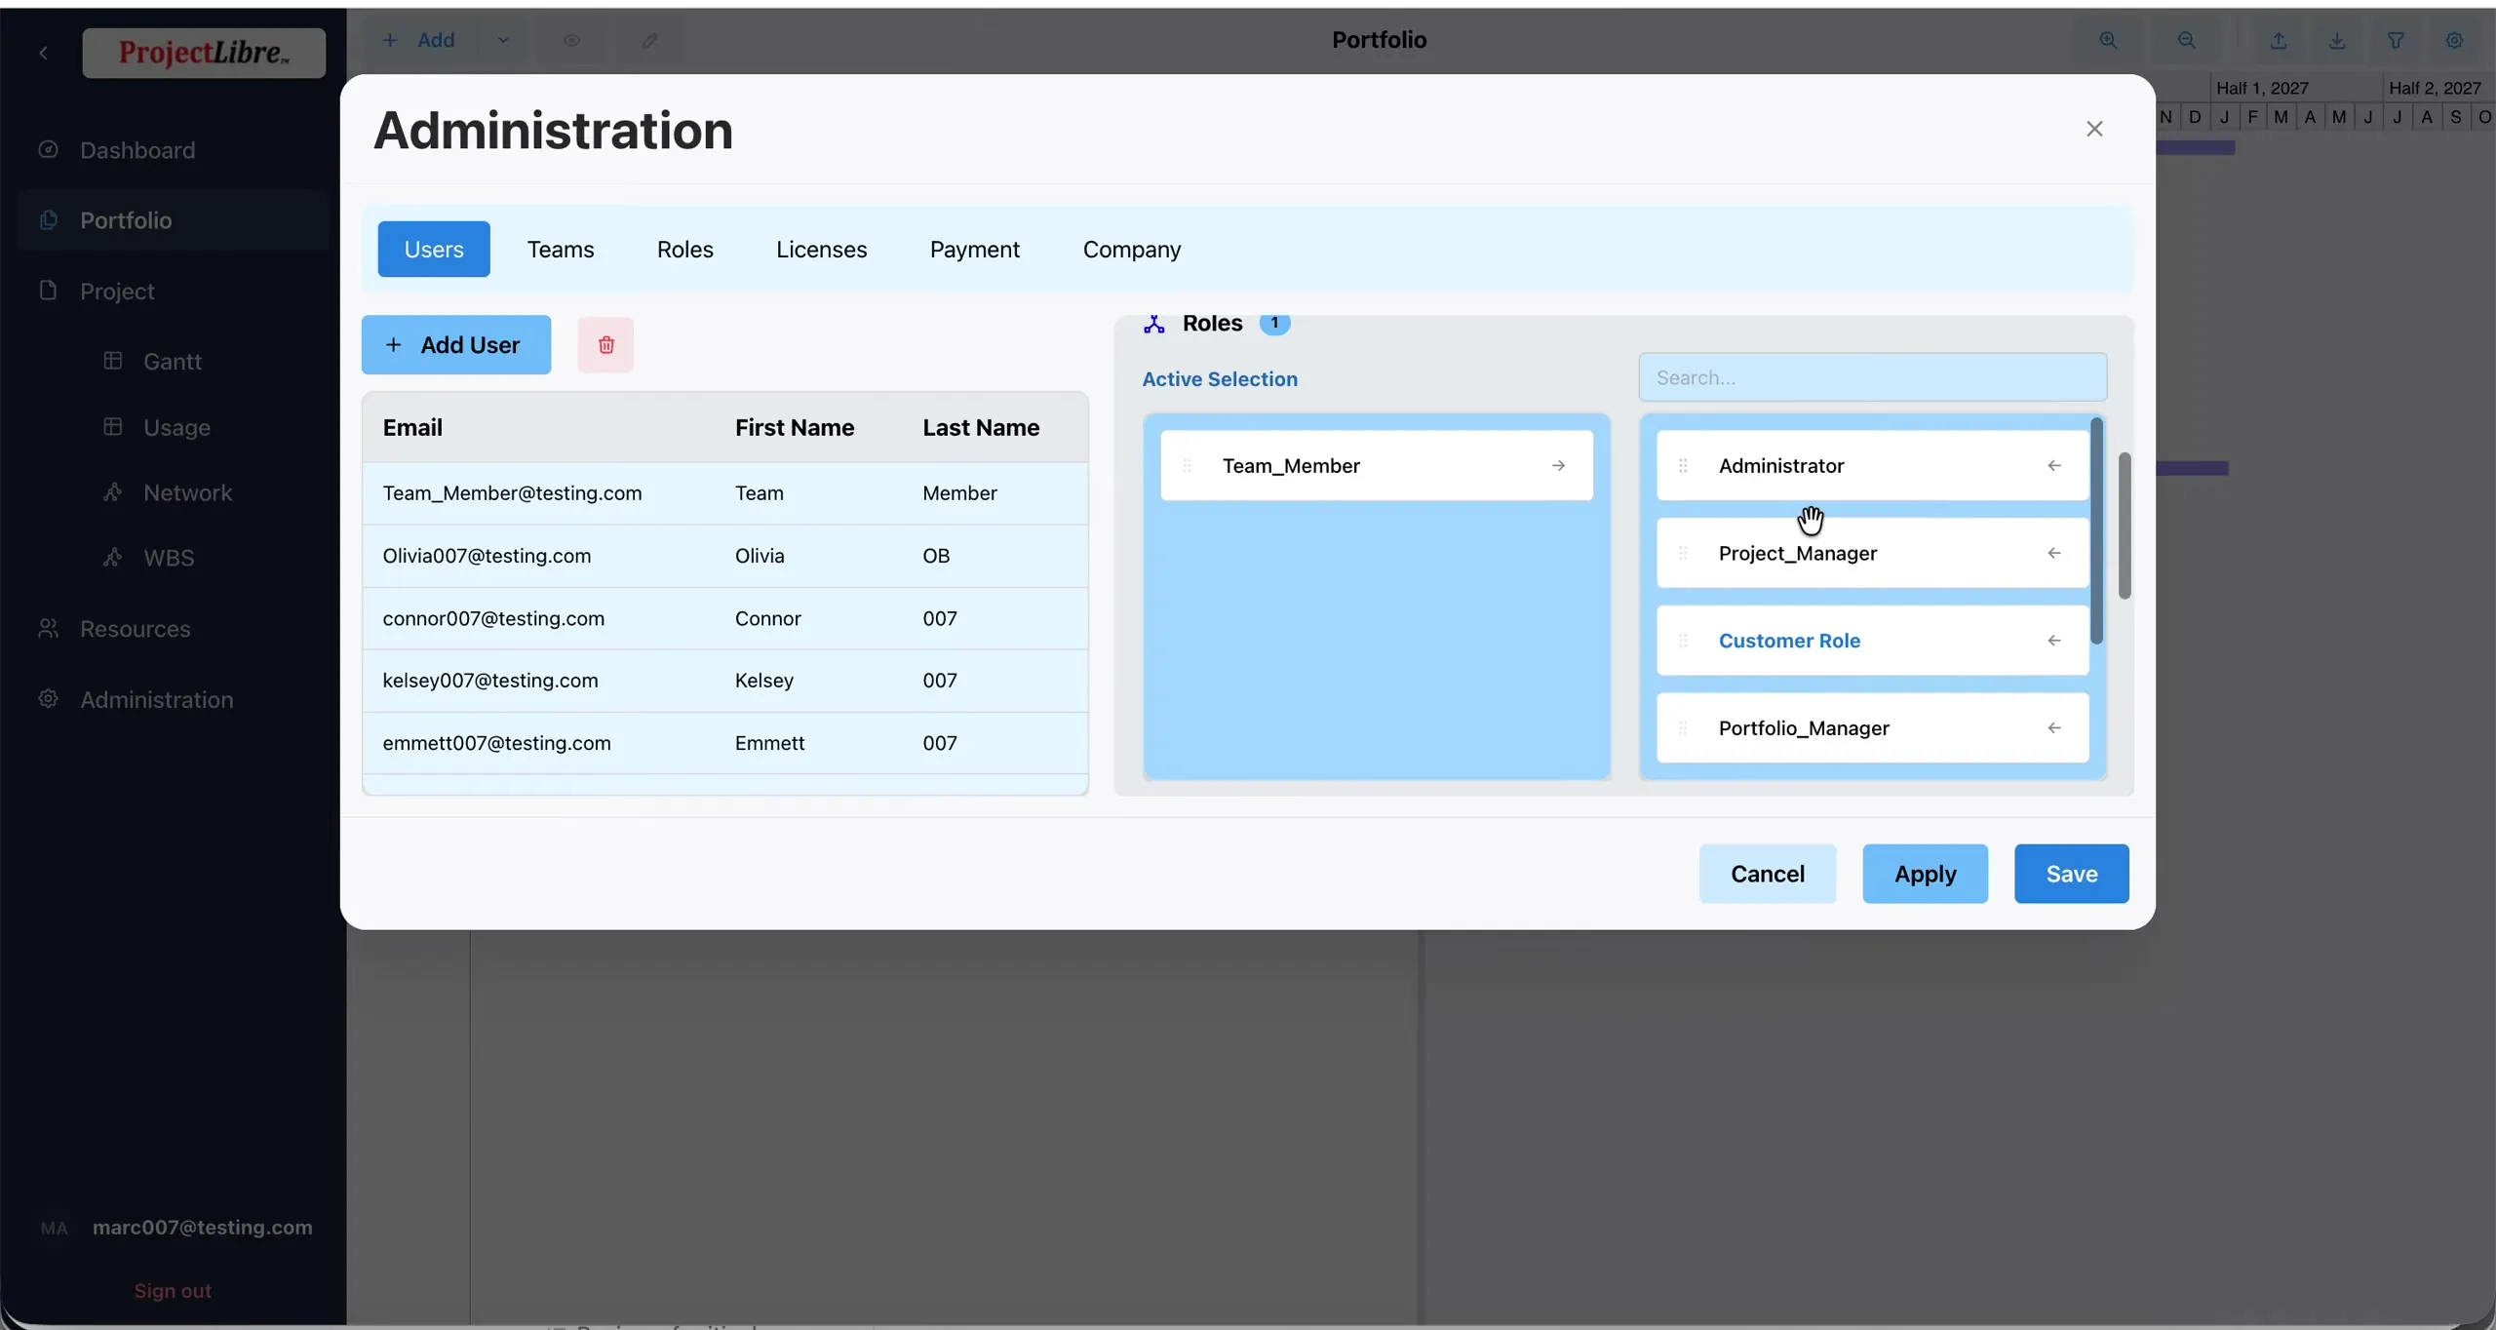The height and width of the screenshot is (1330, 2496).
Task: Assign Administrator role via left arrow
Action: pyautogui.click(x=2054, y=466)
